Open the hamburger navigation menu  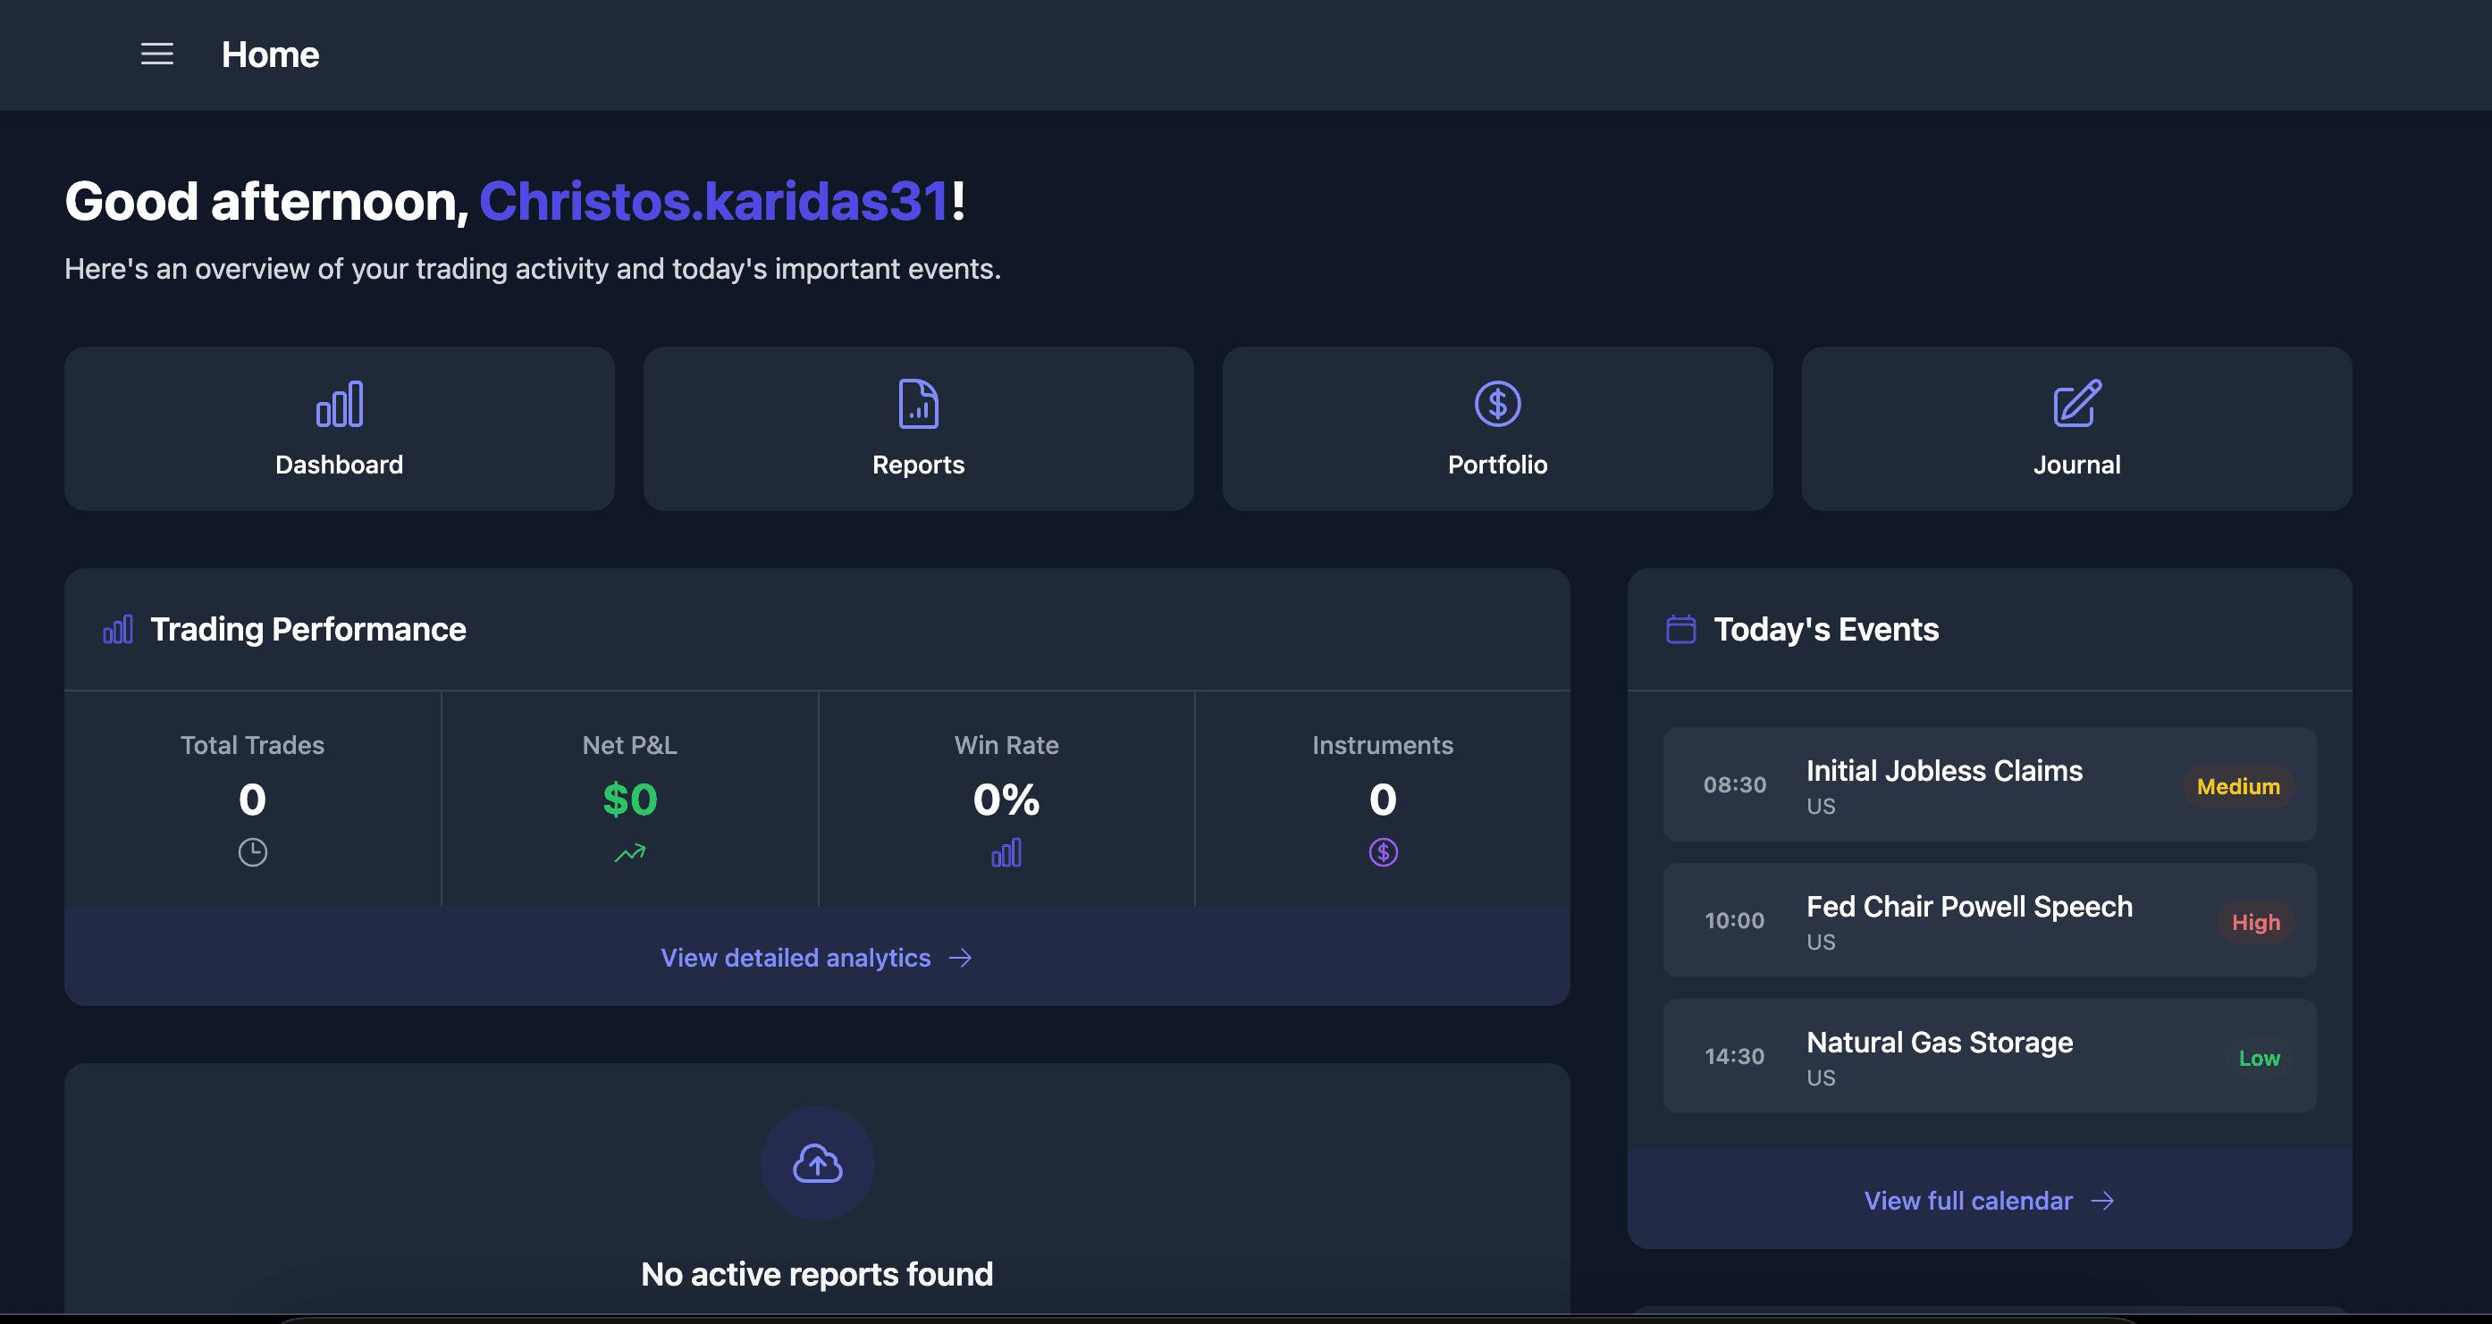click(156, 54)
